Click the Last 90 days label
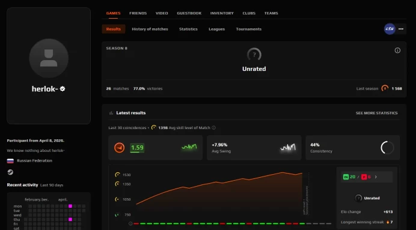 [x=52, y=185]
